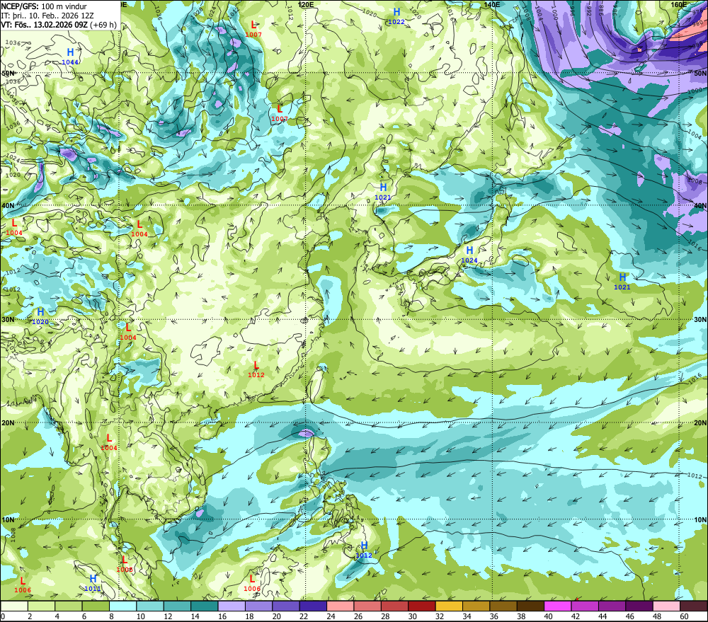Pick the legend swatch between 36 and 38
This screenshot has height=622, width=708.
[x=503, y=606]
